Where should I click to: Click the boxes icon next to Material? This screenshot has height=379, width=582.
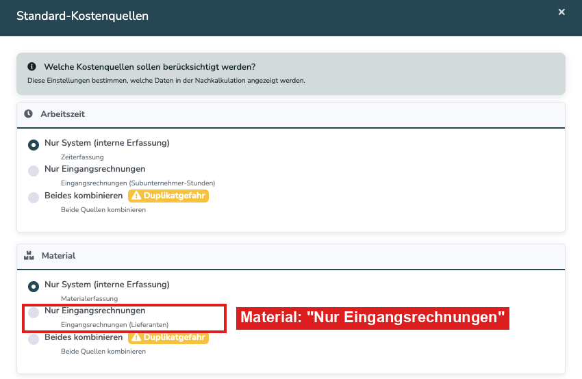point(29,255)
